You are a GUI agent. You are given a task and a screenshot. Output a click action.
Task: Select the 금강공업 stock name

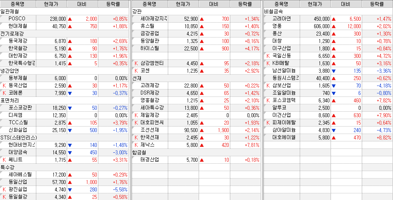click(149, 33)
